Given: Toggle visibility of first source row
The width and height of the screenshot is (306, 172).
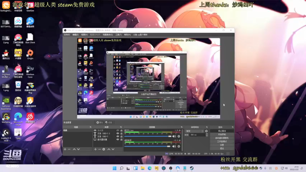Looking at the screenshot, I should coord(118,130).
